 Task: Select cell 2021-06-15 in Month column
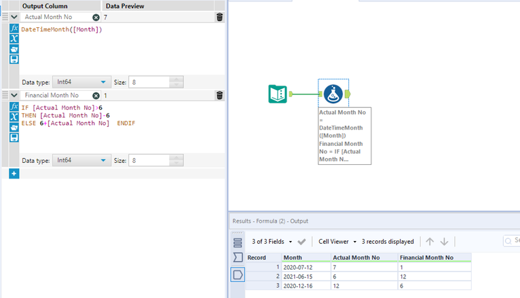(306, 276)
